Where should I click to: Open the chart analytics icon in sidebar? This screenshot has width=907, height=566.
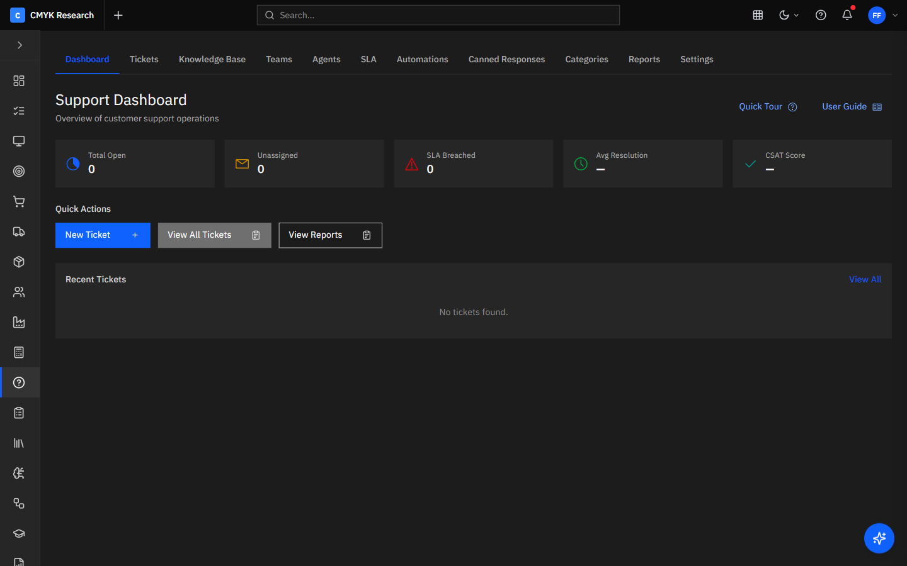[19, 322]
